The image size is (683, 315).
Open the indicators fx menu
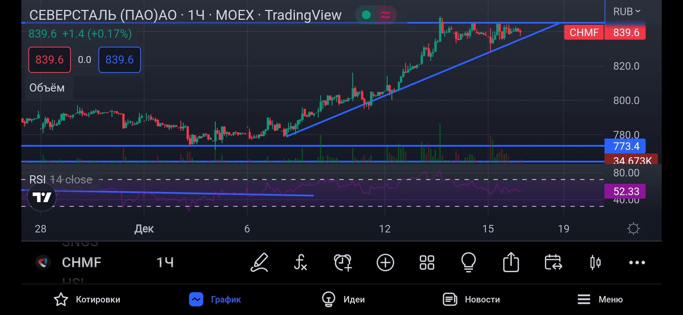pos(300,262)
